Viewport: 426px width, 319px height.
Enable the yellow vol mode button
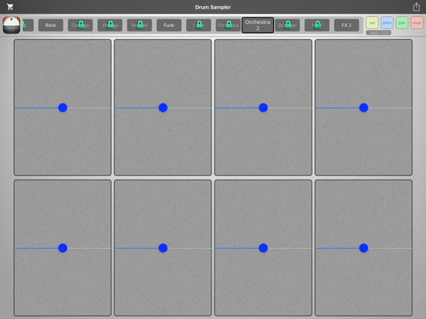click(x=372, y=23)
